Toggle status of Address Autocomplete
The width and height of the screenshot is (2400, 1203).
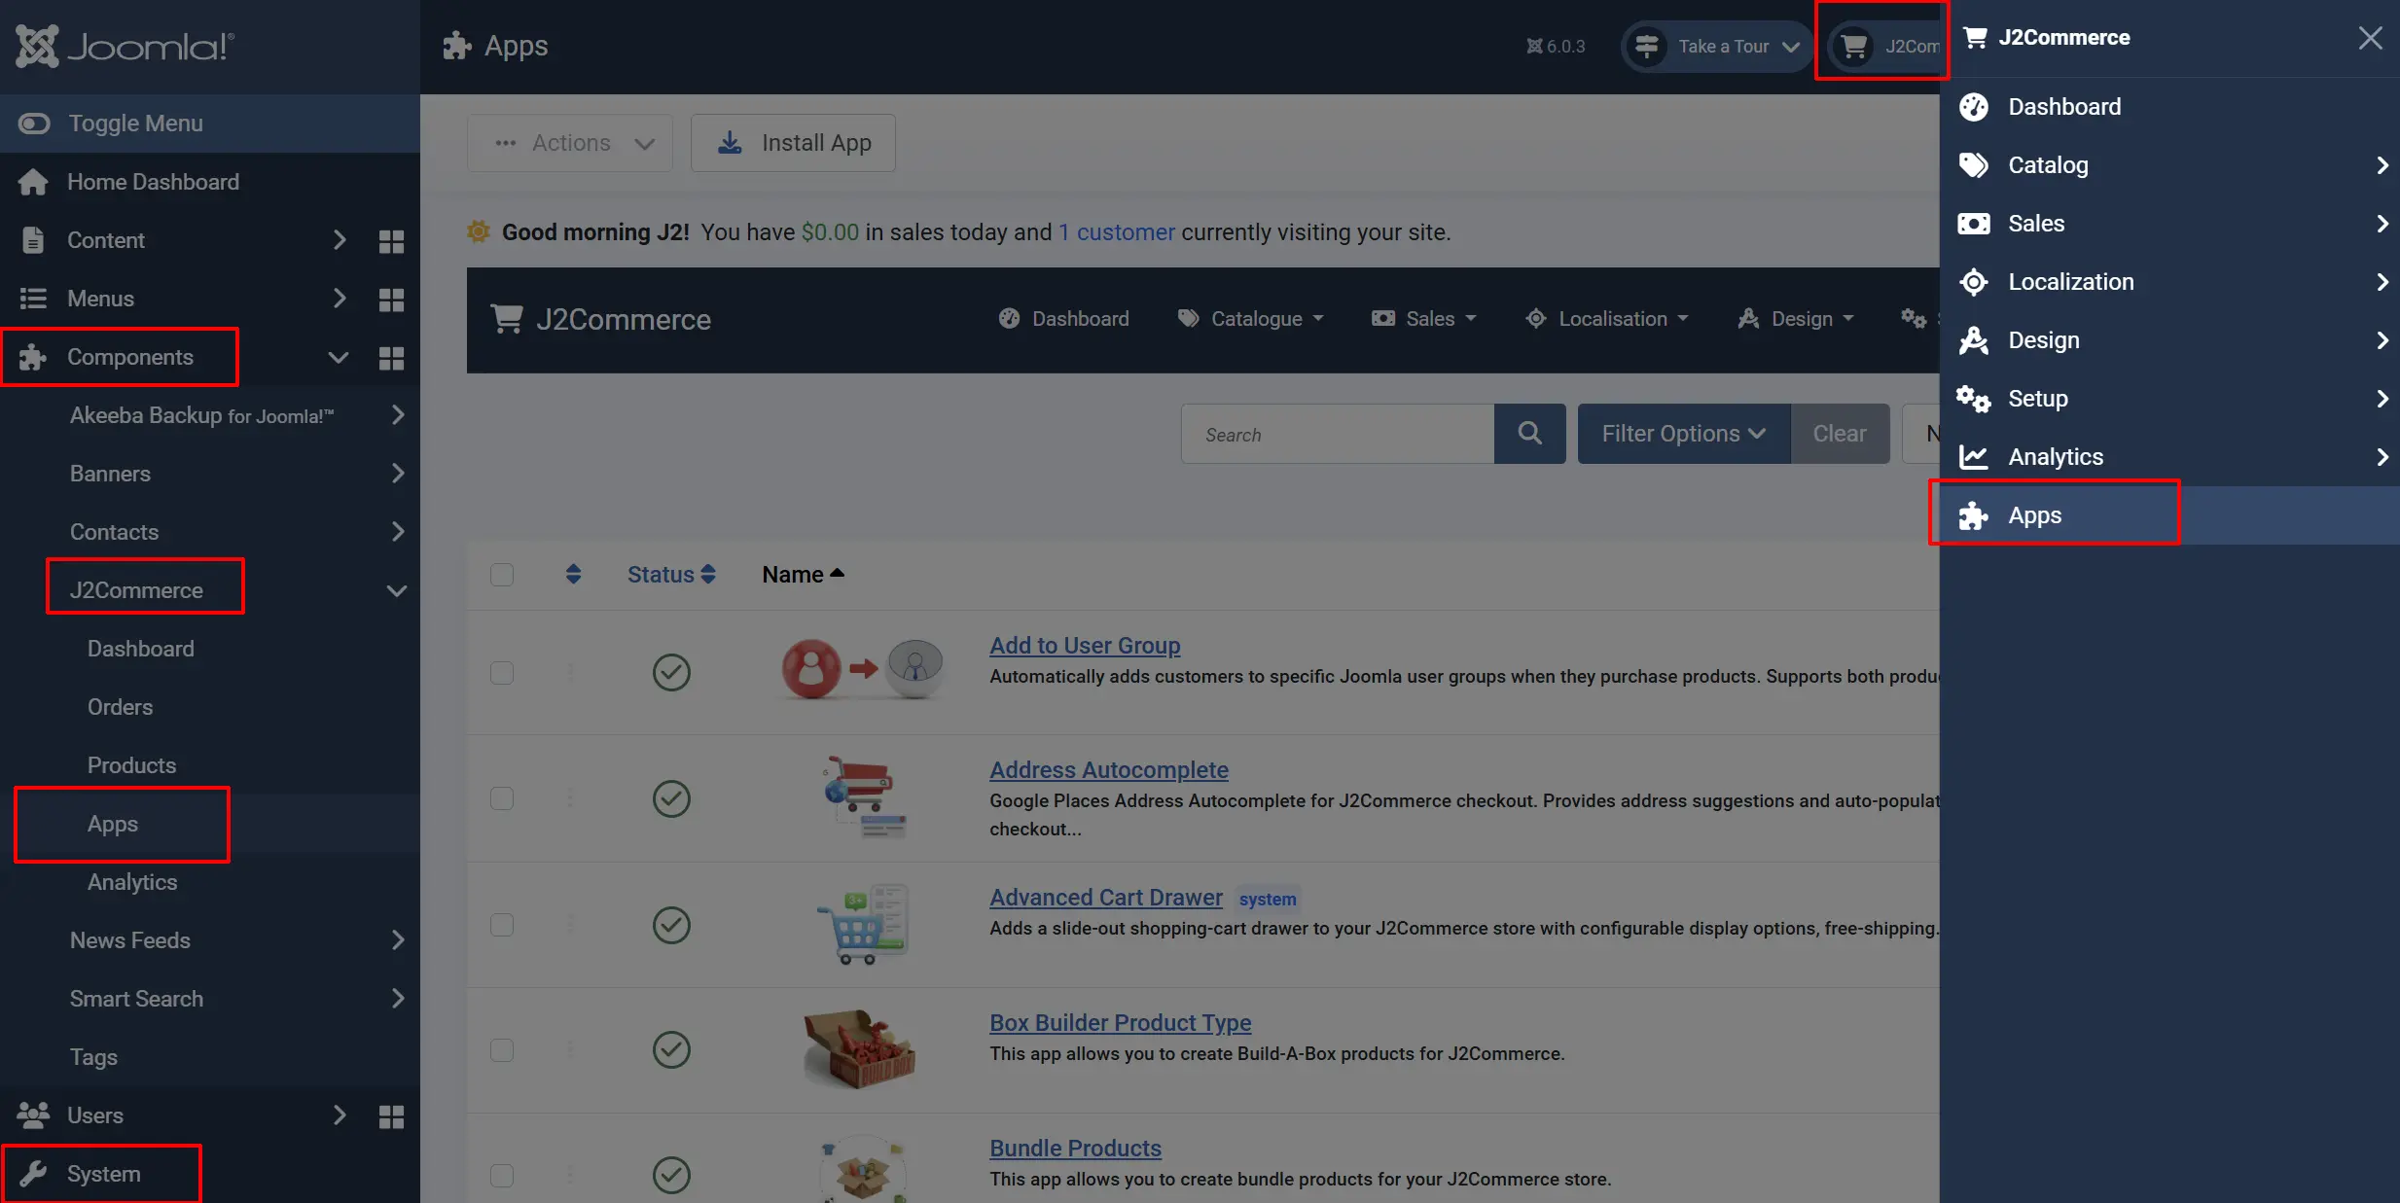(x=671, y=798)
